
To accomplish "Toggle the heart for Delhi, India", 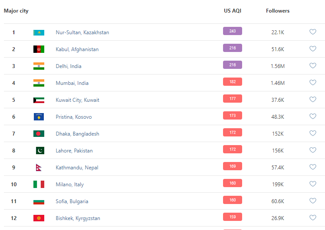I will click(312, 65).
